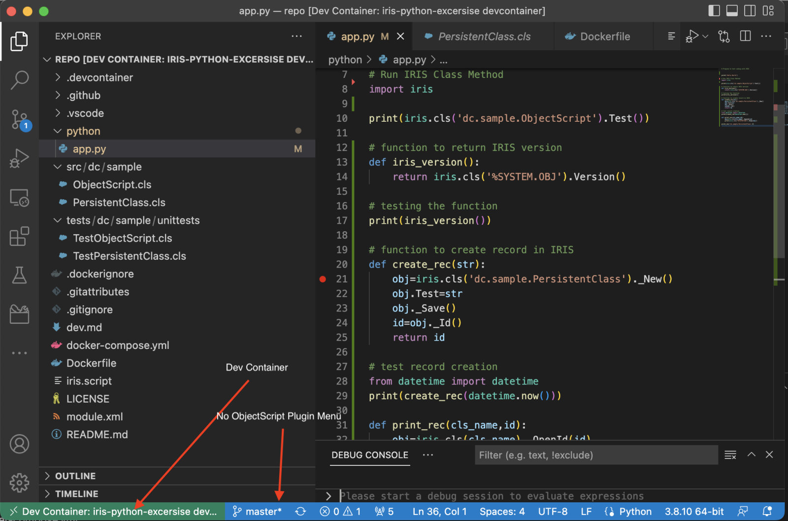Open the Extensions view

tap(19, 236)
